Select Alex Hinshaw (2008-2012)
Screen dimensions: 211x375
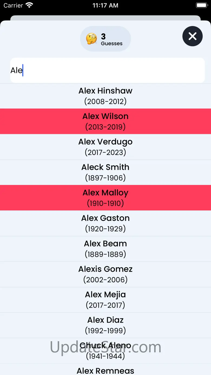click(105, 96)
